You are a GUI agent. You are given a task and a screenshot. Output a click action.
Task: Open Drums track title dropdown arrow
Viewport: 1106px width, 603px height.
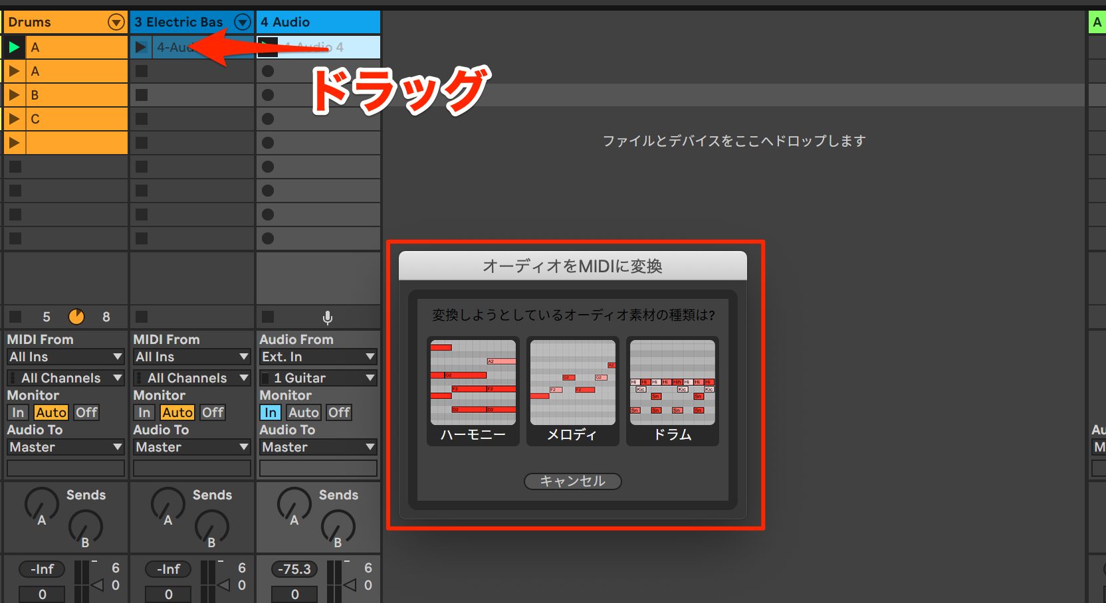pyautogui.click(x=116, y=22)
